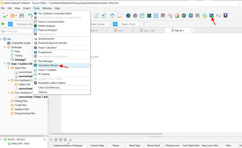Collapse the led project tree node
This screenshot has width=242, height=148.
pos(1,39)
